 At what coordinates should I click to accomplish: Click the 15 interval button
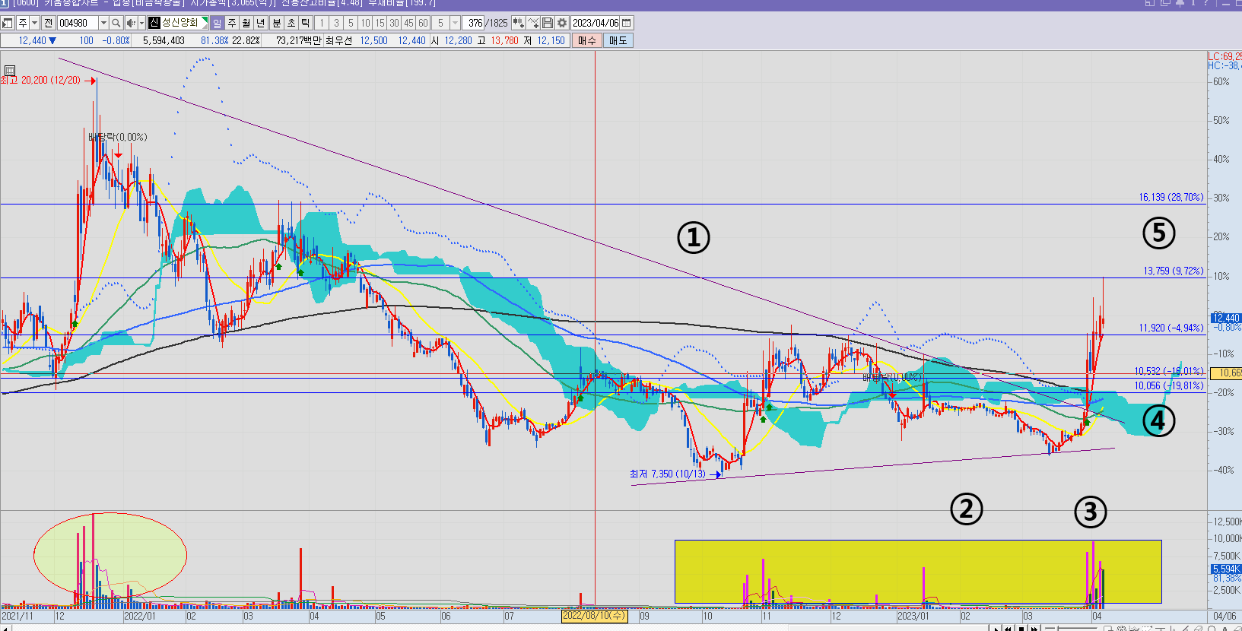(380, 23)
